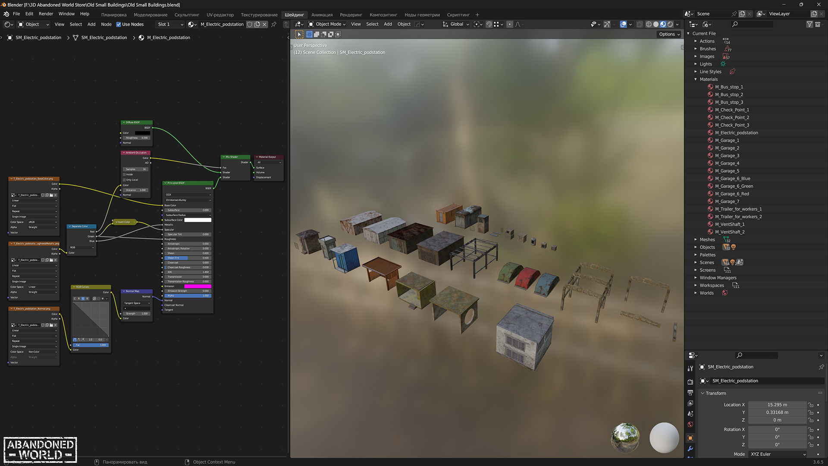
Task: Collapse the Transform panel
Action: 703,393
